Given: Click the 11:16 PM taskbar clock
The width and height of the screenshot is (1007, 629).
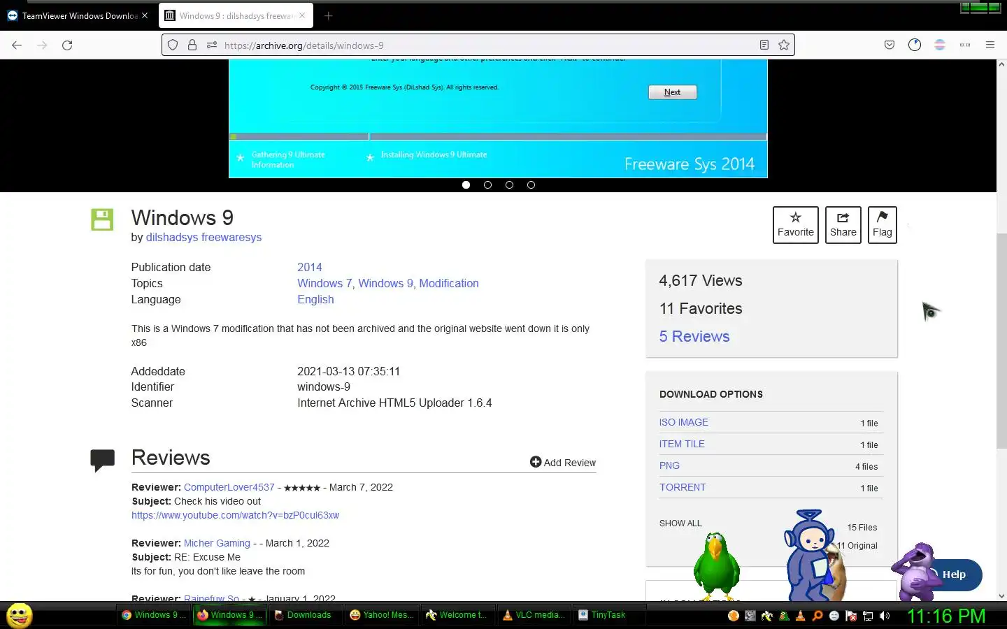Looking at the screenshot, I should [x=946, y=616].
